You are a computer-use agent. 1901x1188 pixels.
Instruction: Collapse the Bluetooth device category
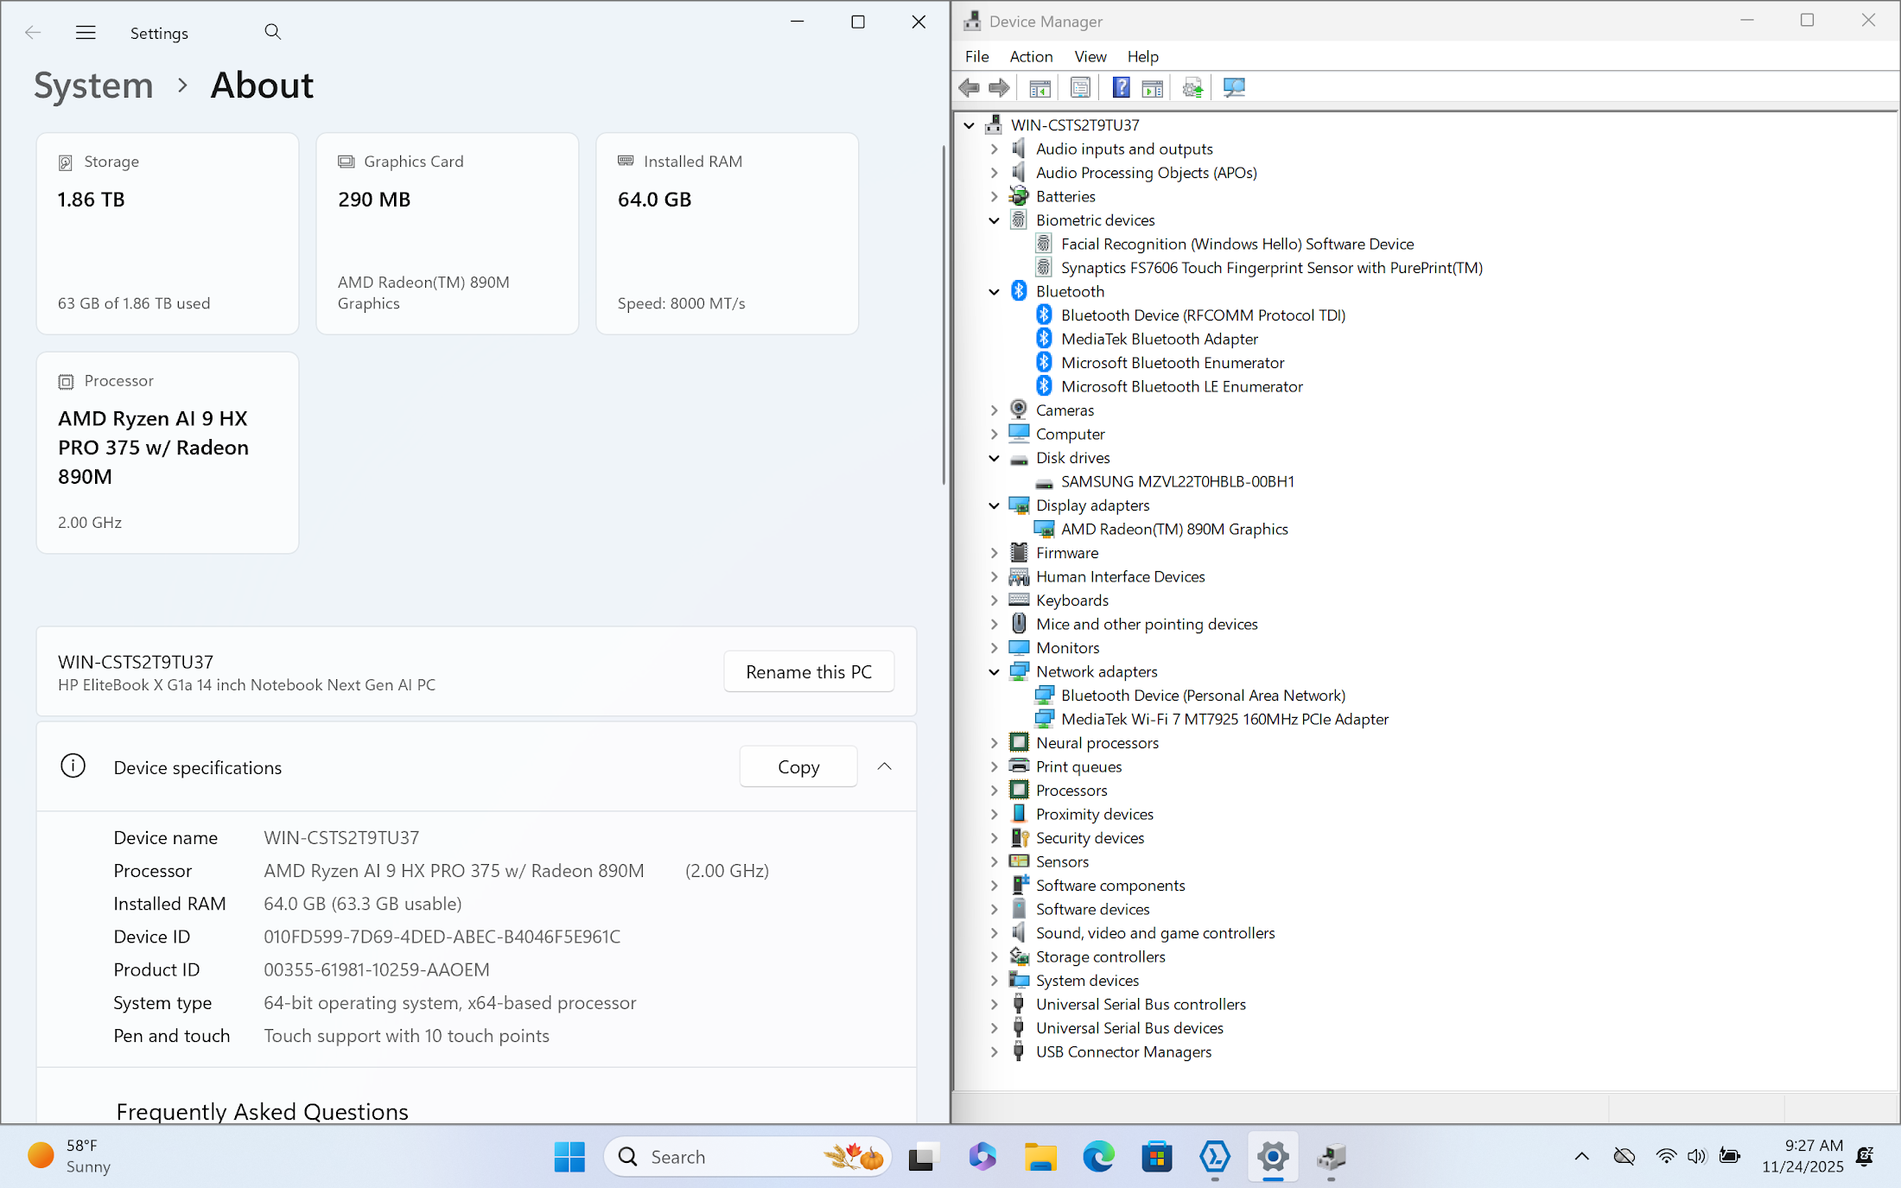994,292
